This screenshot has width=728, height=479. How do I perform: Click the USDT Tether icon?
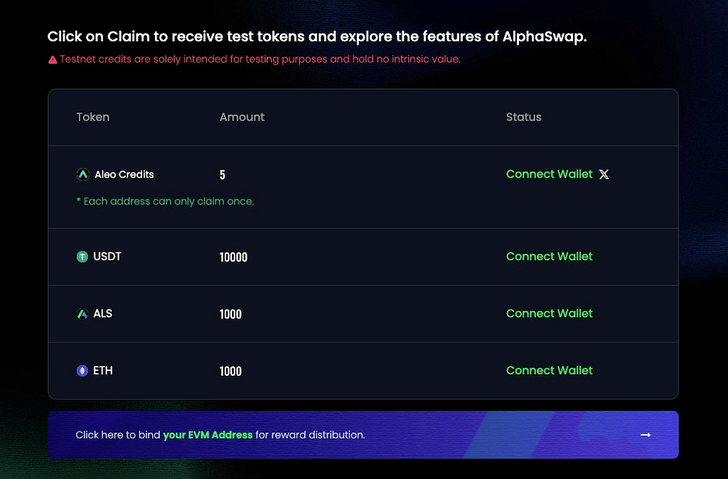(82, 257)
